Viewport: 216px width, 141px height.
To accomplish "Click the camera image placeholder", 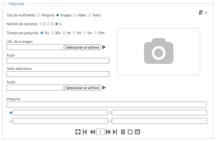I will [158, 52].
